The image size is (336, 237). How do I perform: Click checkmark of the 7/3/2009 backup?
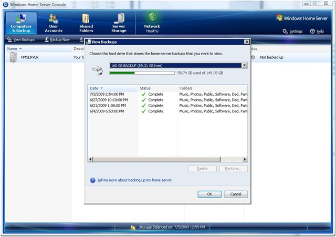(x=143, y=94)
